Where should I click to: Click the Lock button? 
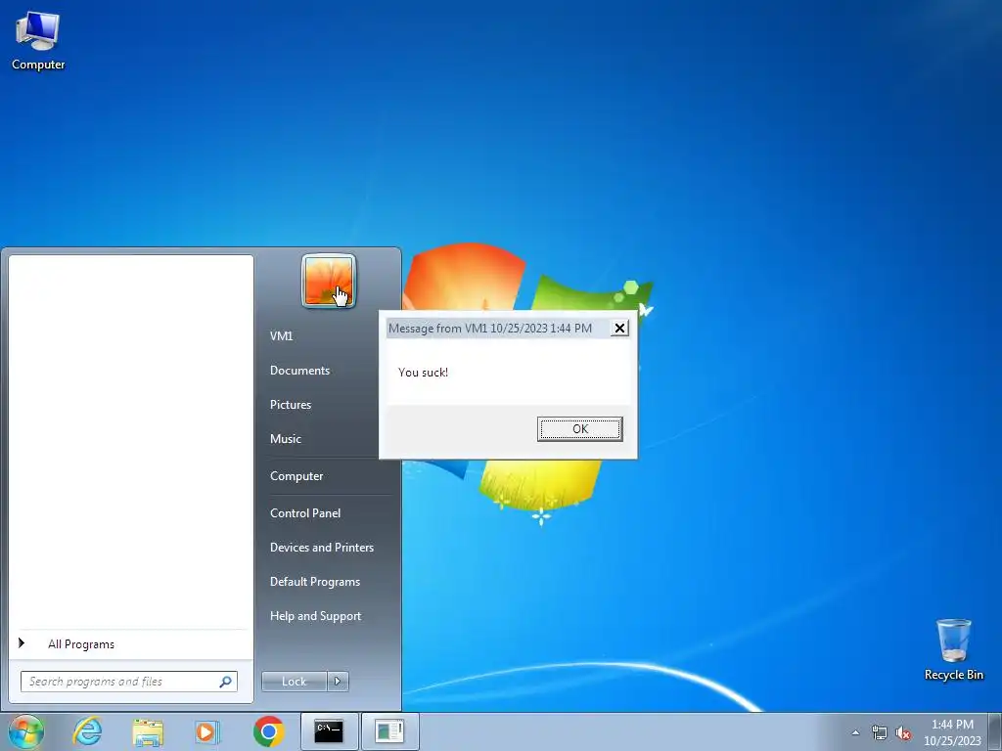tap(294, 682)
